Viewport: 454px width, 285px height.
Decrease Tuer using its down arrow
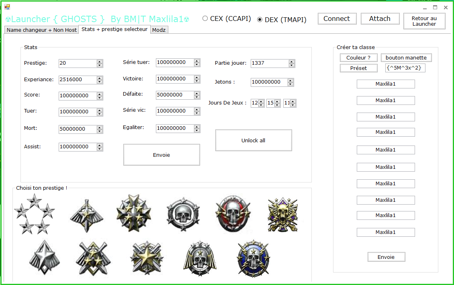click(100, 114)
